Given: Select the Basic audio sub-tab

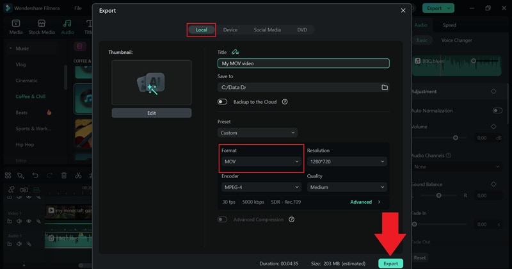Looking at the screenshot, I should tap(422, 40).
